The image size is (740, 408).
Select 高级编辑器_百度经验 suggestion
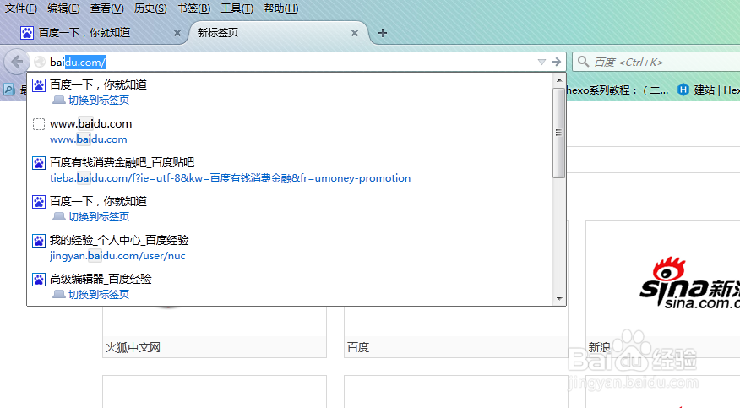[101, 279]
